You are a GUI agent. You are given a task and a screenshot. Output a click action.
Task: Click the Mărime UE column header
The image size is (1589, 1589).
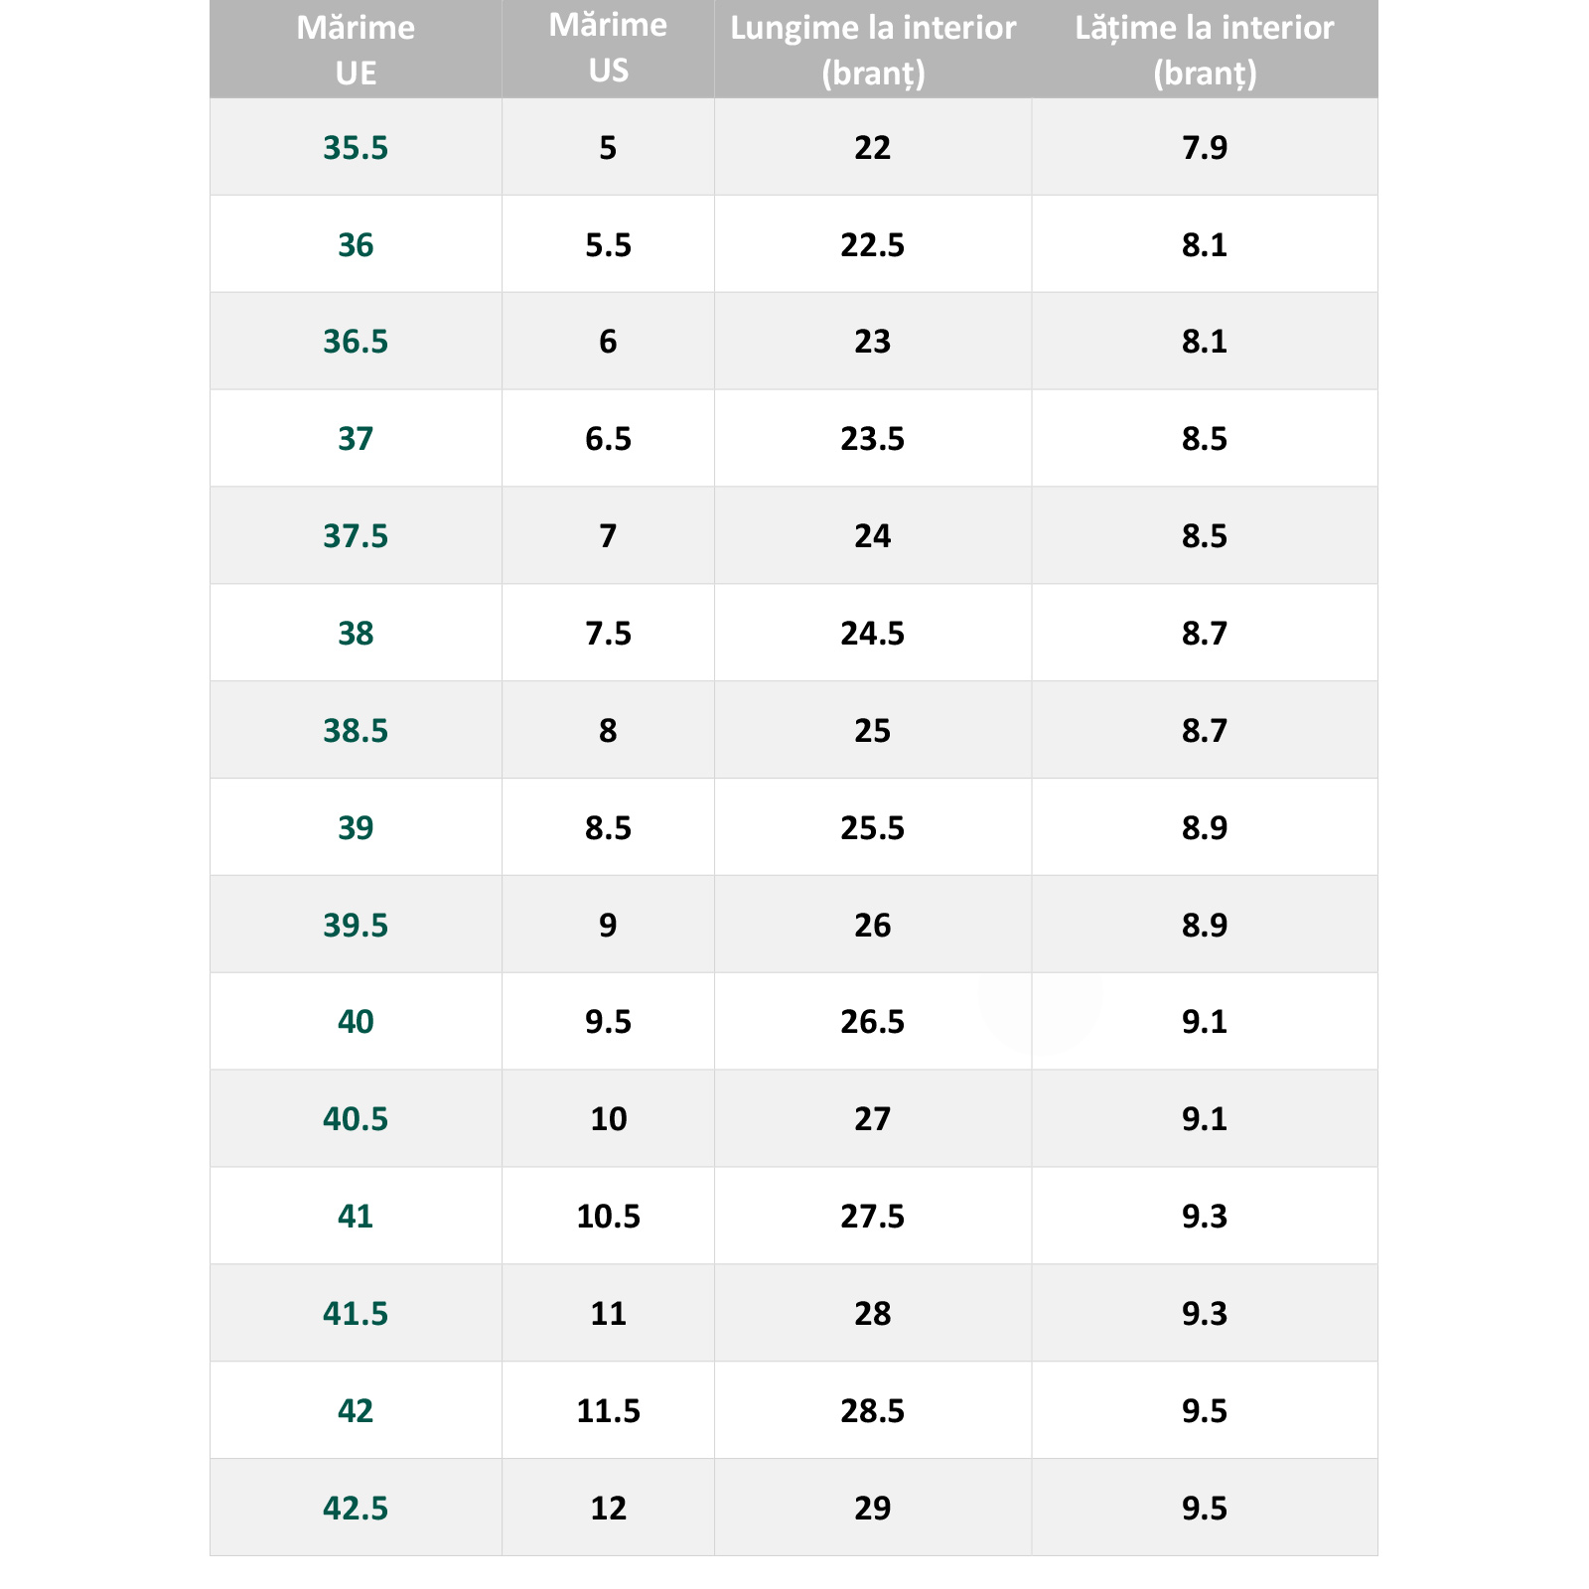(356, 50)
